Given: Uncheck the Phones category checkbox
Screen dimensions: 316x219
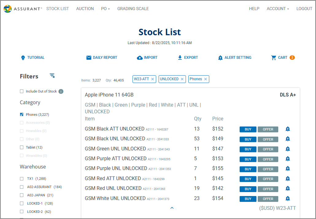Looking at the screenshot, I should pyautogui.click(x=21, y=114).
